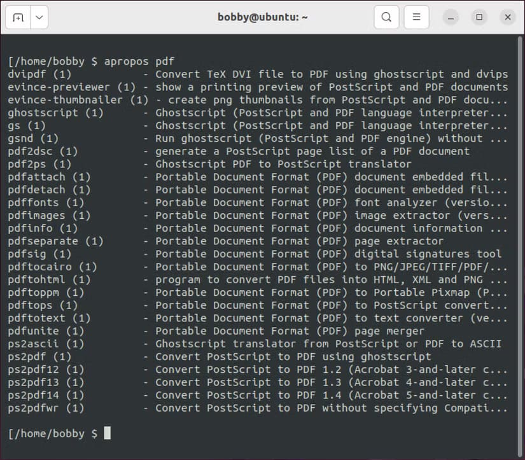Click 'Ghostscript PDF to PostScript translator' text
This screenshot has width=525, height=460.
283,164
